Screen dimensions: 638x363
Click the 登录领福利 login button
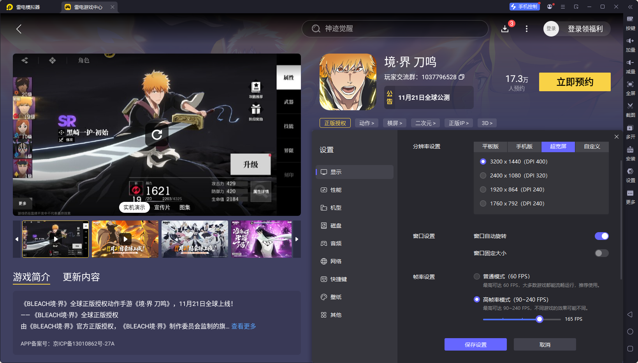tap(585, 29)
